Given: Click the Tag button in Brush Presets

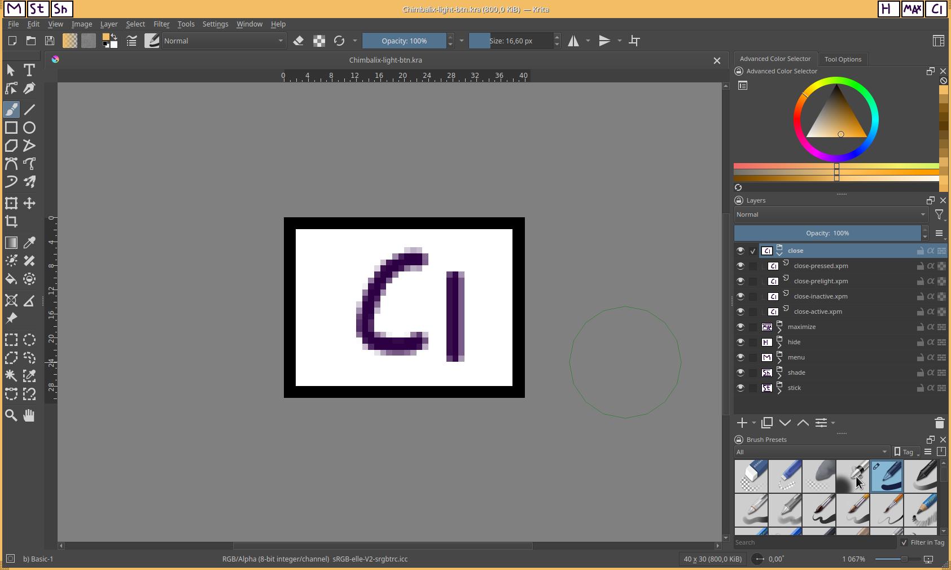Looking at the screenshot, I should (x=906, y=452).
